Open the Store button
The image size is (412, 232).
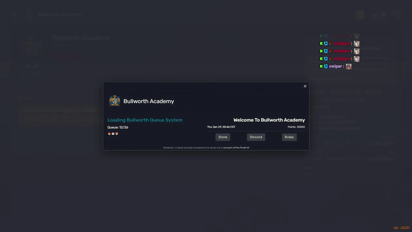pos(223,137)
